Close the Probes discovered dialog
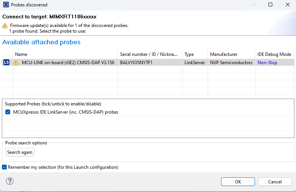The image size is (296, 192). [287, 5]
